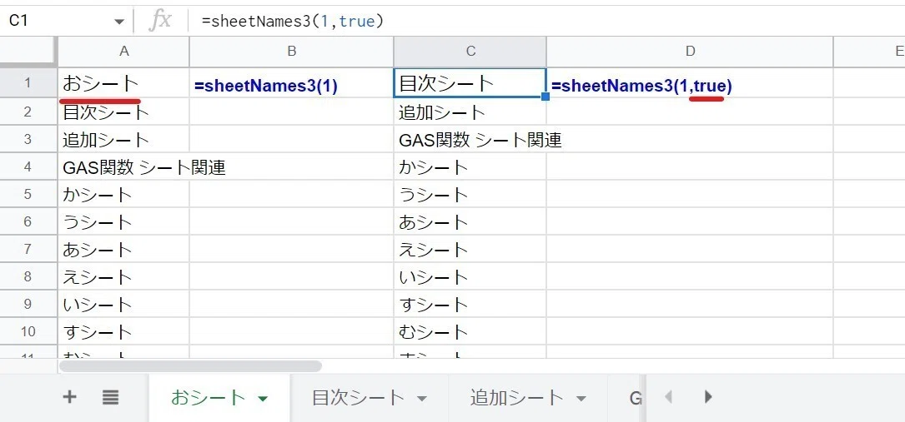
Task: Click the fx function icon
Action: pyautogui.click(x=160, y=21)
